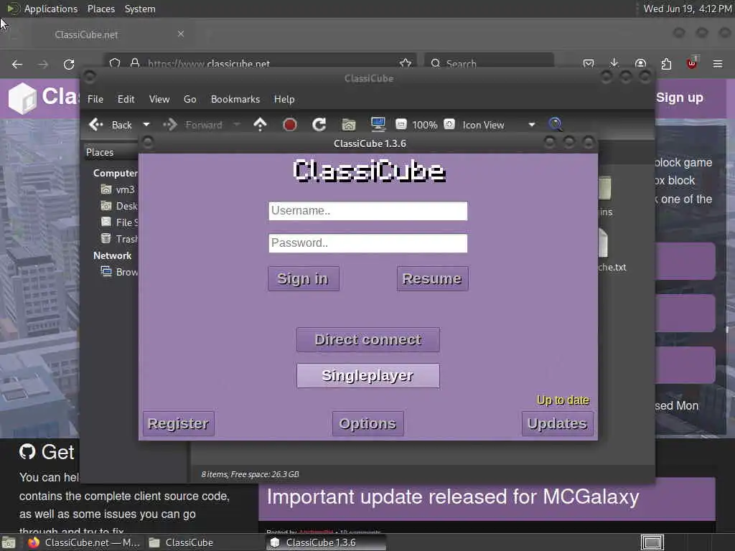
Task: Open the View menu
Action: [159, 99]
